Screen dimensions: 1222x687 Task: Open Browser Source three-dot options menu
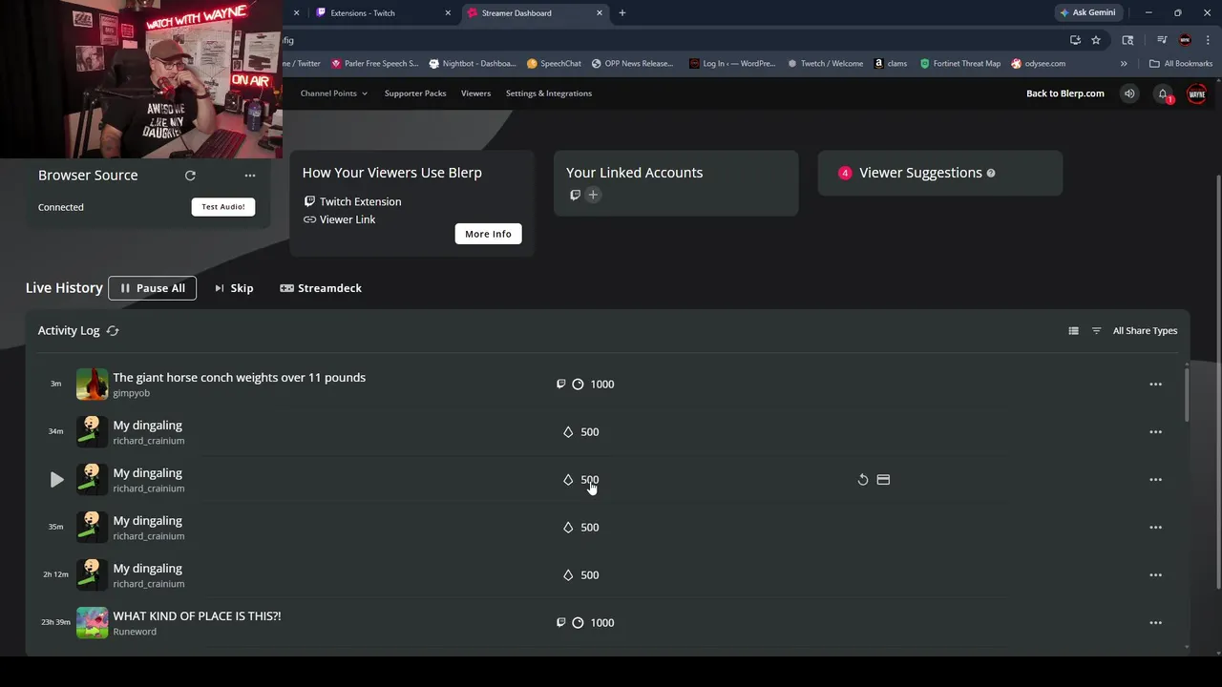pos(250,176)
